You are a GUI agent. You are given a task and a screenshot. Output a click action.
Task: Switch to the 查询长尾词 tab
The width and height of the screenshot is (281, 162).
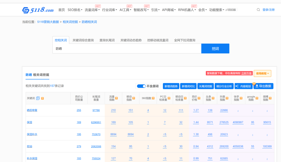[107, 40]
